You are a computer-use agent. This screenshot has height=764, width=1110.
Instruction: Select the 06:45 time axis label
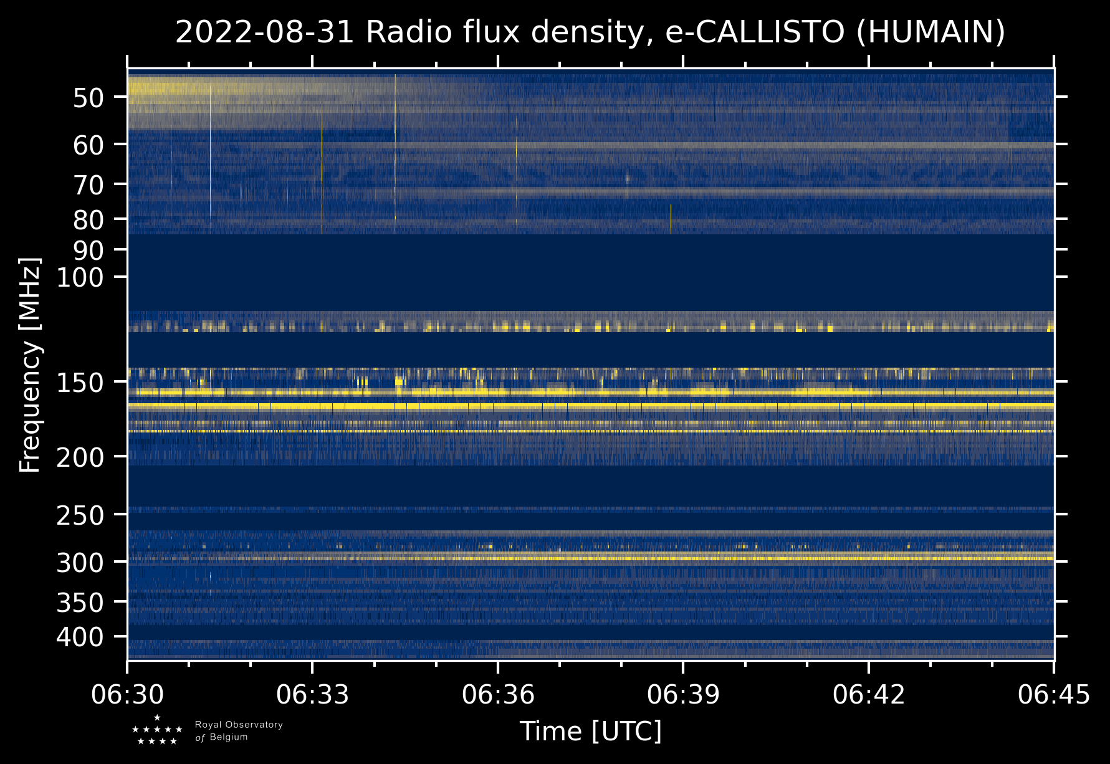click(1054, 694)
